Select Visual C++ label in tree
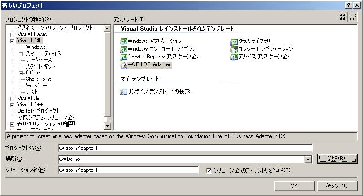 click(x=30, y=105)
